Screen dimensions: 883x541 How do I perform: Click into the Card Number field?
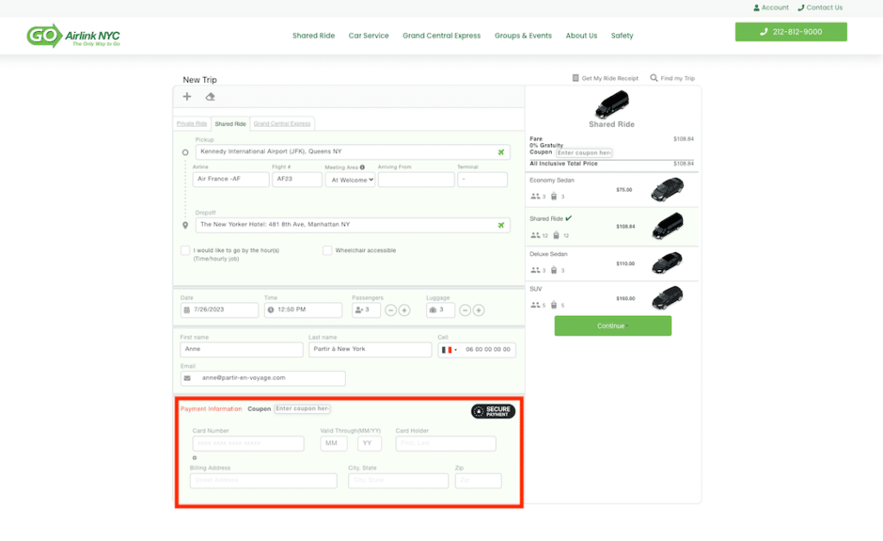click(248, 444)
